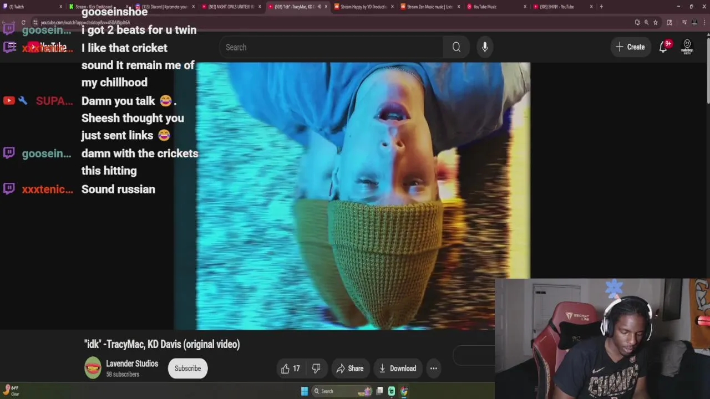Click chat message i got 2 beats for u twin
The image size is (710, 399).
point(139,30)
